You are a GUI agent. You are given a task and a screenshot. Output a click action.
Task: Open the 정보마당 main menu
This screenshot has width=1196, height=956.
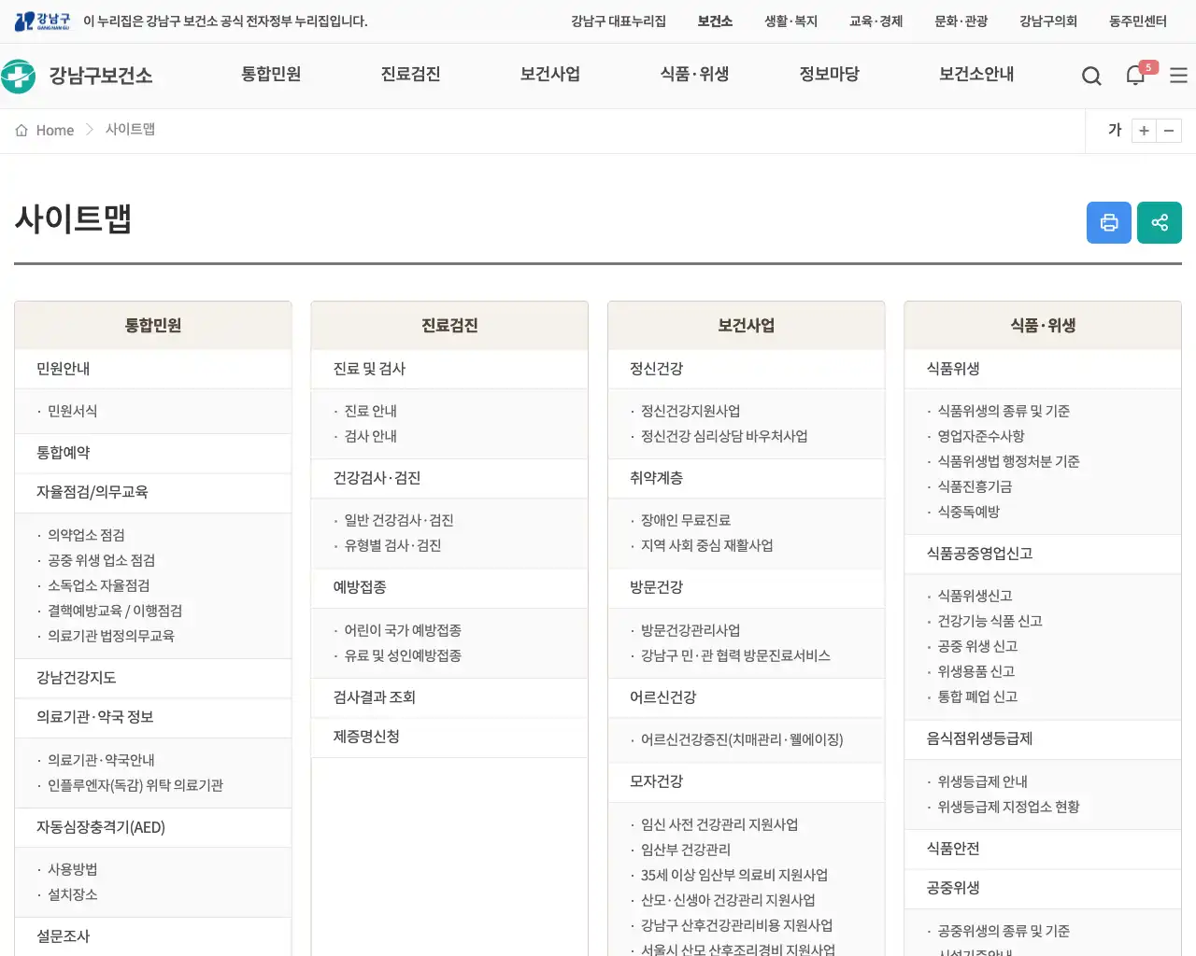point(830,76)
